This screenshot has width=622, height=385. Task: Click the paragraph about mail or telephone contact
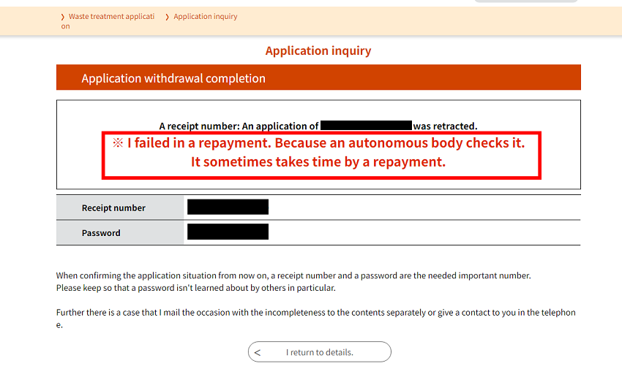pos(316,319)
